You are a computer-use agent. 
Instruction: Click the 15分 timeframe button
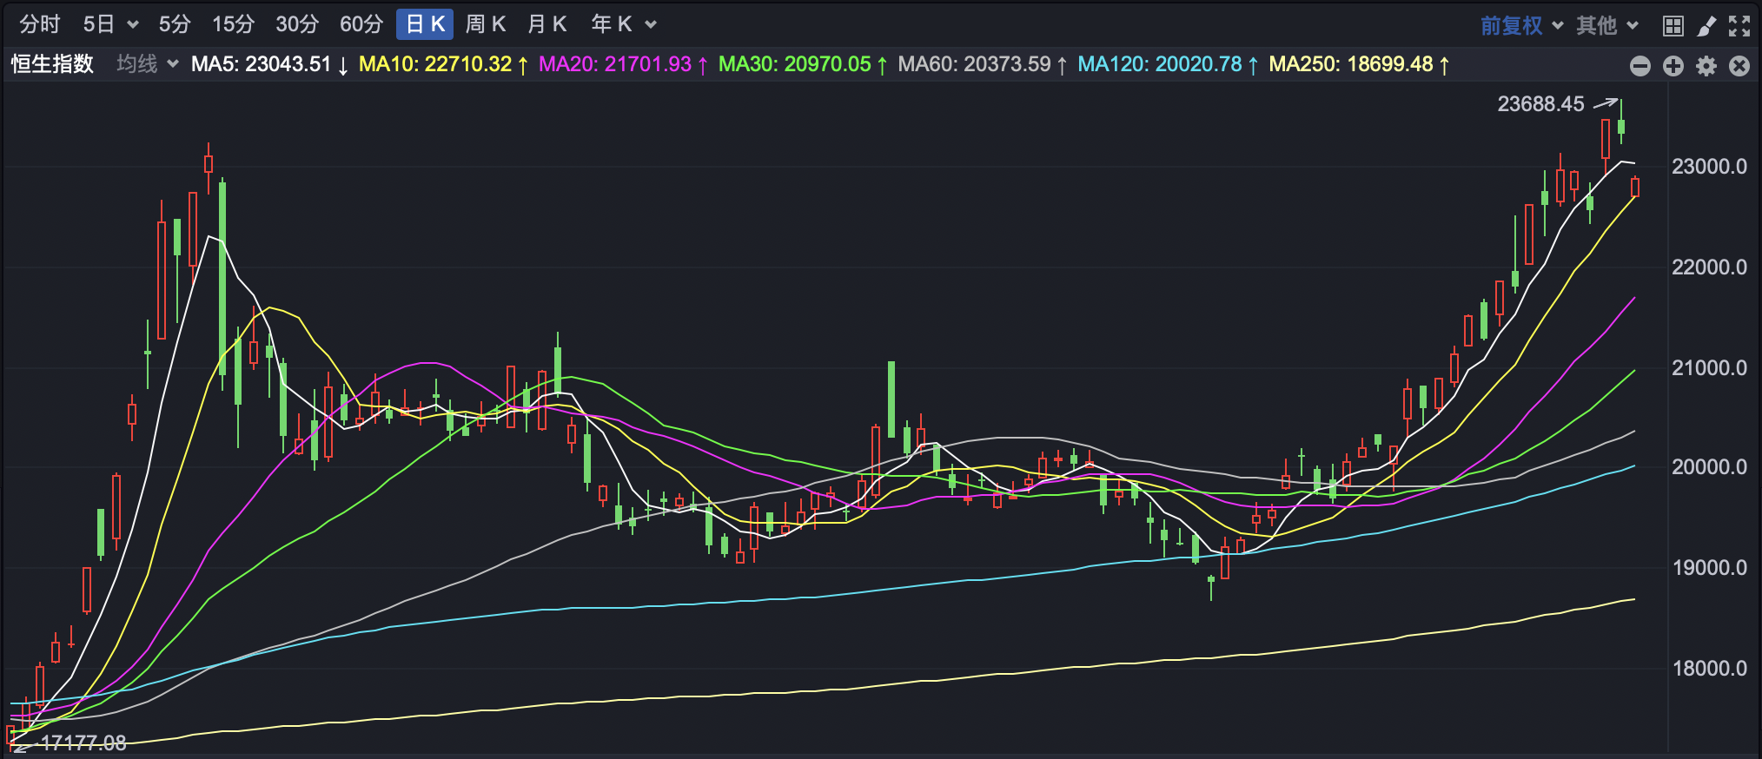(x=233, y=24)
